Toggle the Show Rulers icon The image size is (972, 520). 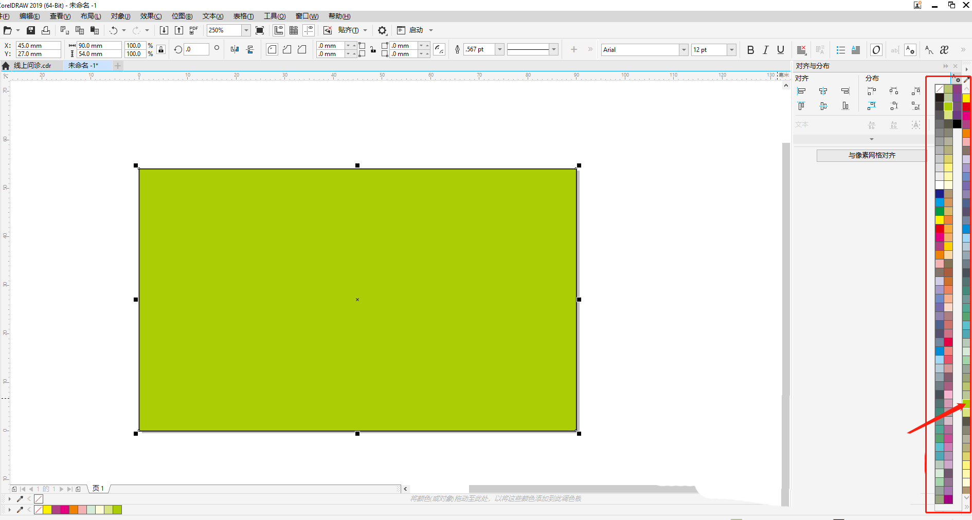(x=278, y=30)
